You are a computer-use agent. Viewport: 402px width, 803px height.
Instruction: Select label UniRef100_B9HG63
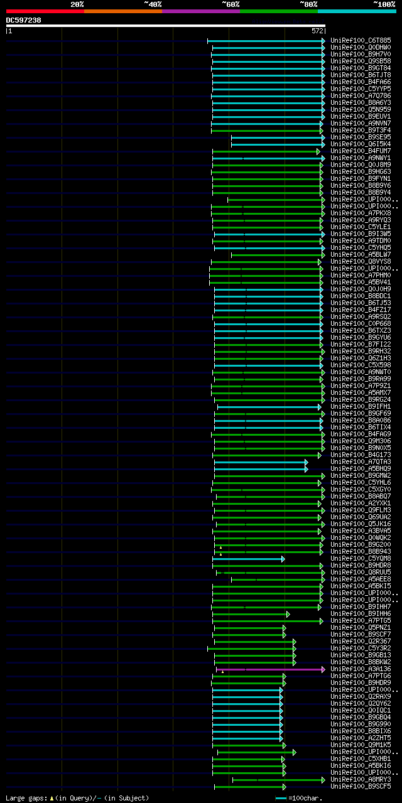pyautogui.click(x=362, y=171)
